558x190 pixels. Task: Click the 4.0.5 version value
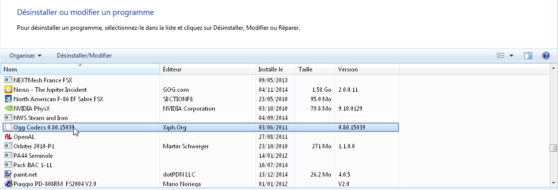tap(344, 175)
